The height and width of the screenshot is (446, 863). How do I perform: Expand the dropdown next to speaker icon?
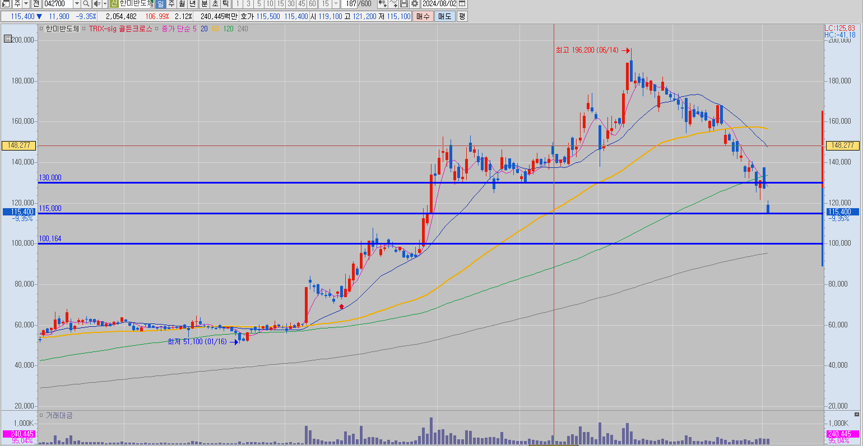105,4
